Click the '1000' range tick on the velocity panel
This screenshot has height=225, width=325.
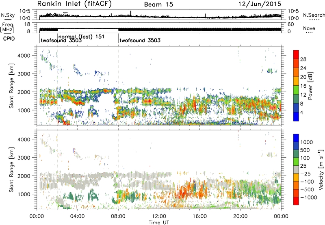[24, 194]
